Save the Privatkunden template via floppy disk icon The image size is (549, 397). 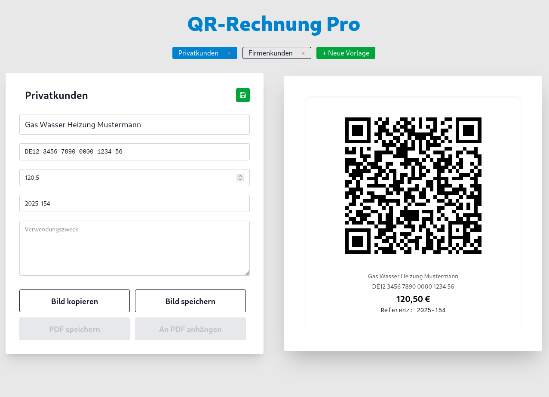tap(242, 95)
